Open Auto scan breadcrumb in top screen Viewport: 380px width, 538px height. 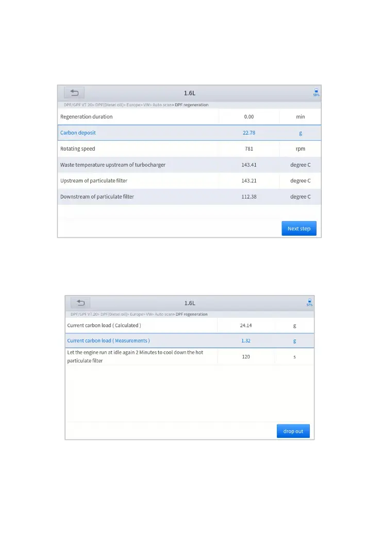point(162,105)
